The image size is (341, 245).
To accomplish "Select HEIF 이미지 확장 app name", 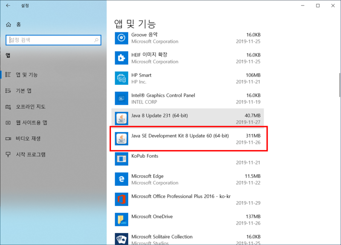I will [149, 55].
